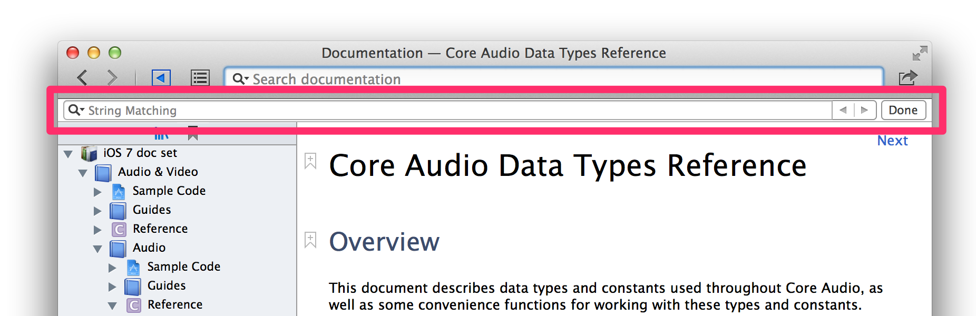
Task: Click the window title Documentation — Core Audio Data Types Reference
Action: (x=494, y=53)
